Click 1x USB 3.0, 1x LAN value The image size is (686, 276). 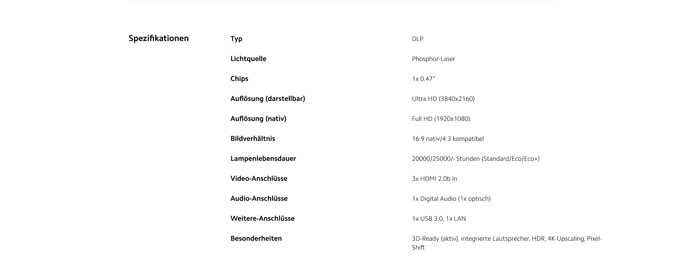coord(439,219)
